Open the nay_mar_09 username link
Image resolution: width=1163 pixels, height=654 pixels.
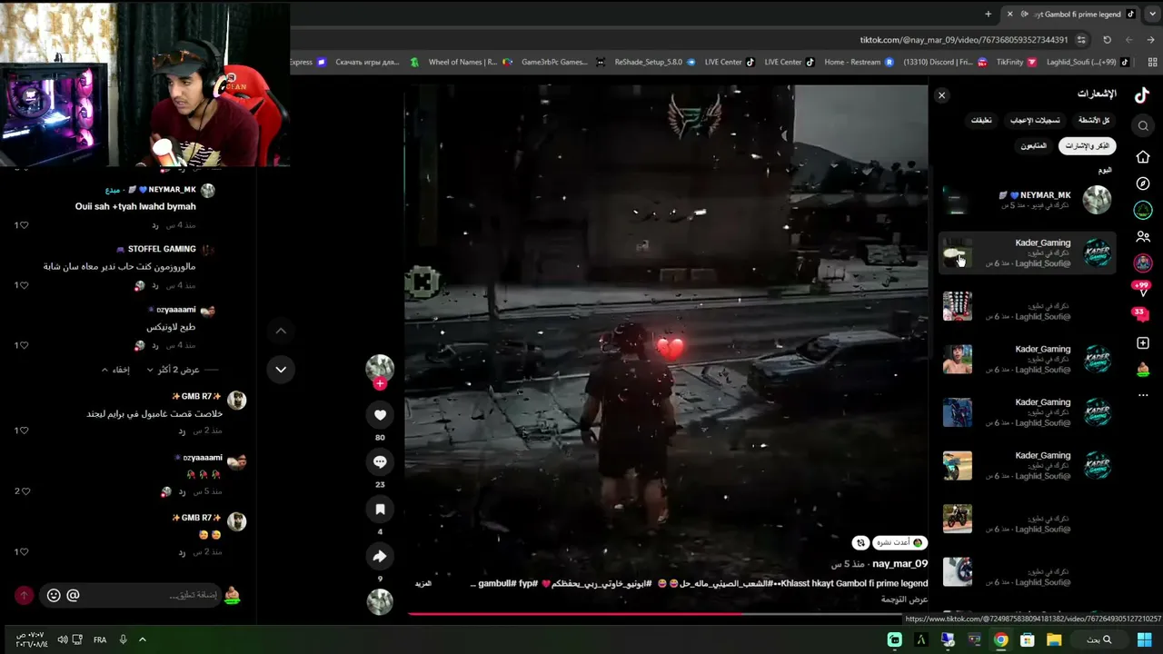tap(900, 564)
